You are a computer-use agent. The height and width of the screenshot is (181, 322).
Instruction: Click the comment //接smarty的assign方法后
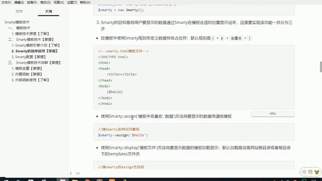pos(121,167)
